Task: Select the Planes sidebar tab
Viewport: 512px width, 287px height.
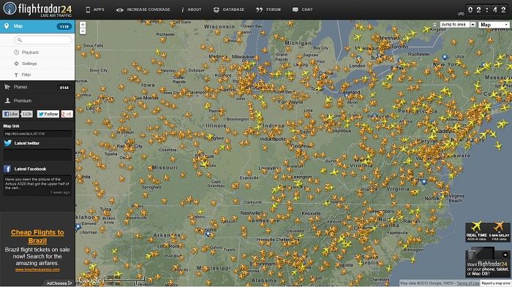Action: click(37, 87)
